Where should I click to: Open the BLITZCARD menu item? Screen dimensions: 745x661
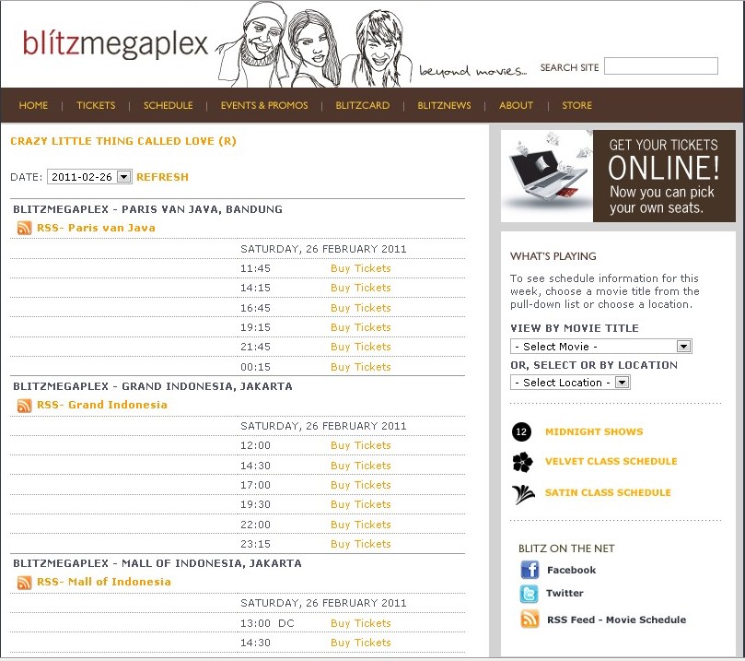(x=363, y=106)
